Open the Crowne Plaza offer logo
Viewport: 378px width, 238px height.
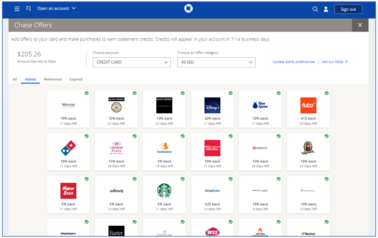click(117, 148)
